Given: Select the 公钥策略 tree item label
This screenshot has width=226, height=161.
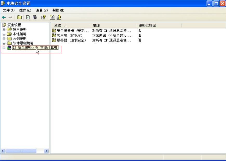Looking at the screenshot, I should [x=20, y=38].
